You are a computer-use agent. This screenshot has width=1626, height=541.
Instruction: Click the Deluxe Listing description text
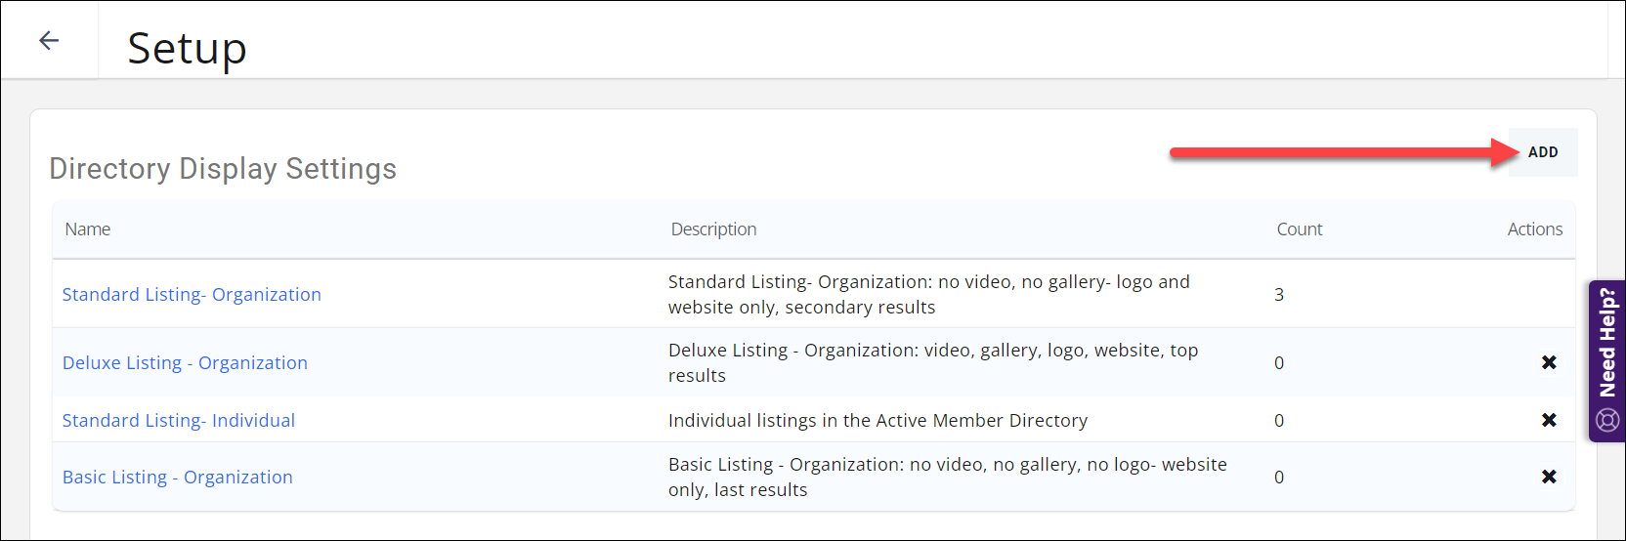point(932,362)
